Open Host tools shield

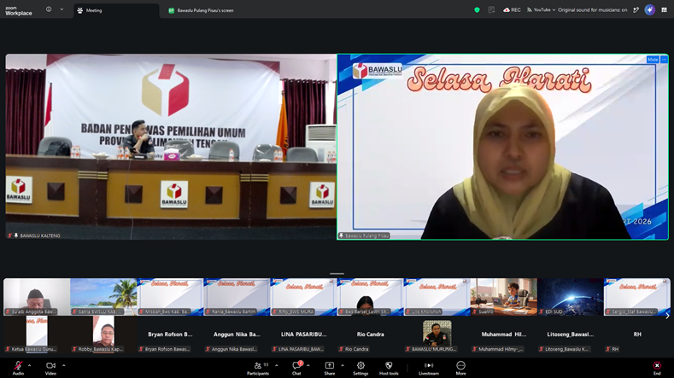tap(389, 368)
